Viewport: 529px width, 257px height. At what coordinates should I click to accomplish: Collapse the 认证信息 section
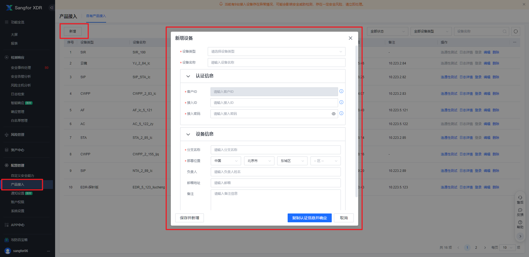tap(188, 76)
